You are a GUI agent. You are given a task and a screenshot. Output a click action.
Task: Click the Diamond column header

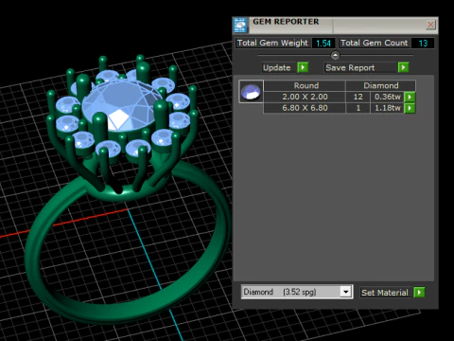pos(380,85)
